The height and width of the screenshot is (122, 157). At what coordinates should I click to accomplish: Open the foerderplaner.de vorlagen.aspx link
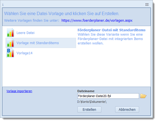97,21
